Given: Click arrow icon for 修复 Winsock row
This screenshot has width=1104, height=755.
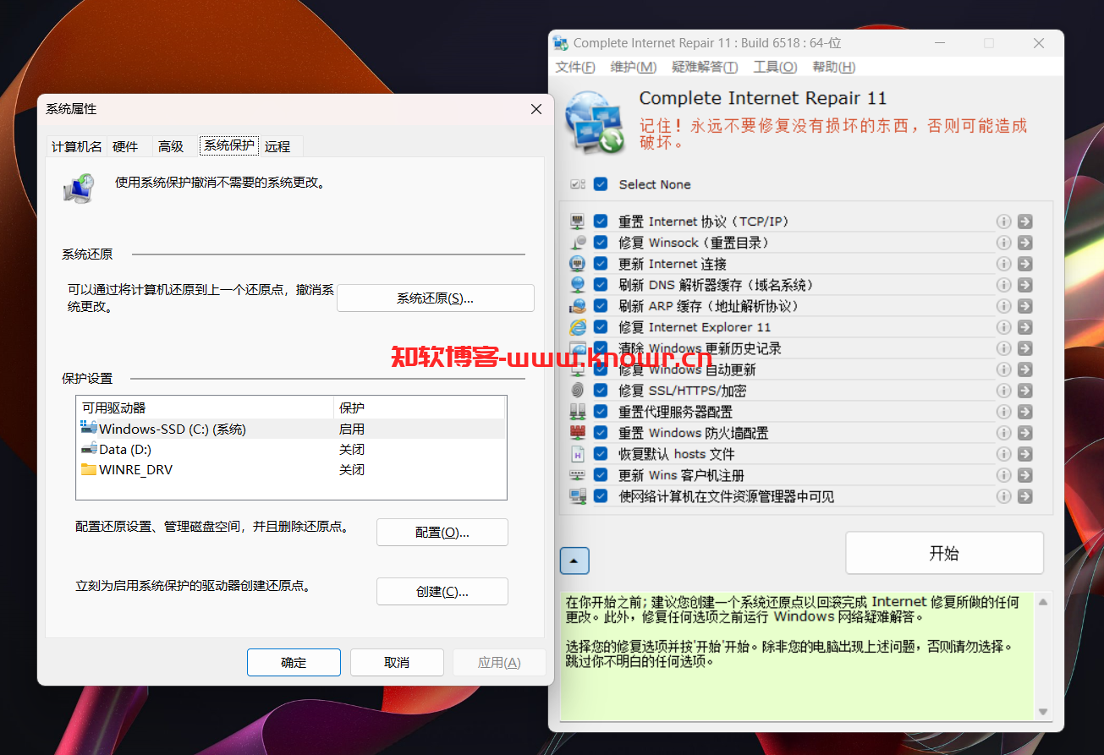Looking at the screenshot, I should [1024, 243].
